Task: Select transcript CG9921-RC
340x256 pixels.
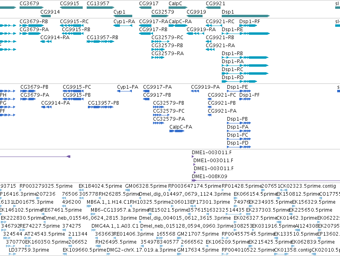Action: 220,22
